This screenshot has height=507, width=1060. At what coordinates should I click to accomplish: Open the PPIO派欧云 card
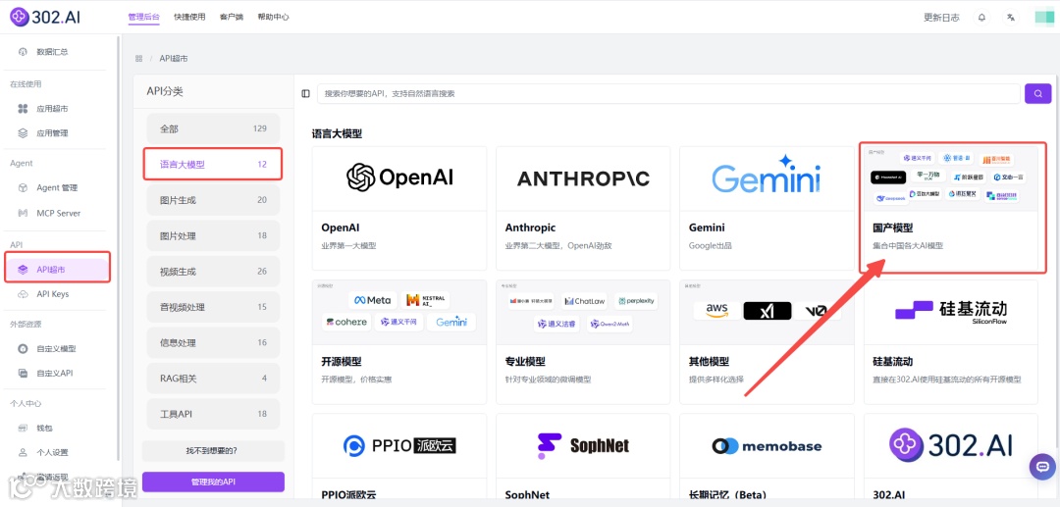point(399,456)
